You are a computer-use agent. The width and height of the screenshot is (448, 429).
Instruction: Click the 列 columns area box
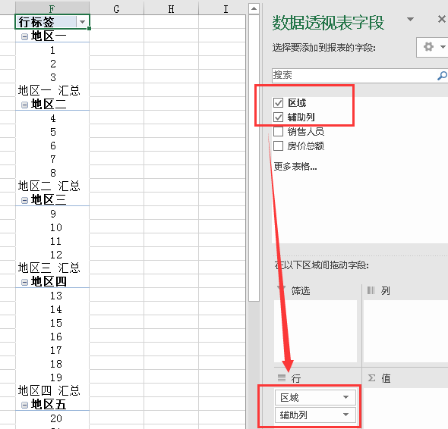pyautogui.click(x=405, y=331)
